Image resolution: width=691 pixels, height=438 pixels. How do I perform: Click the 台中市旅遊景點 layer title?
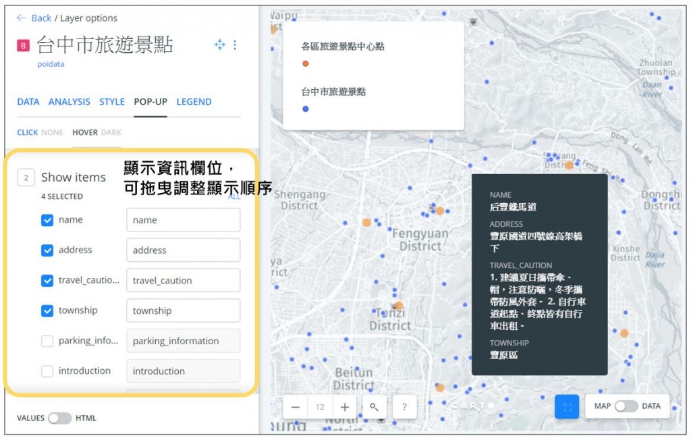(x=105, y=45)
